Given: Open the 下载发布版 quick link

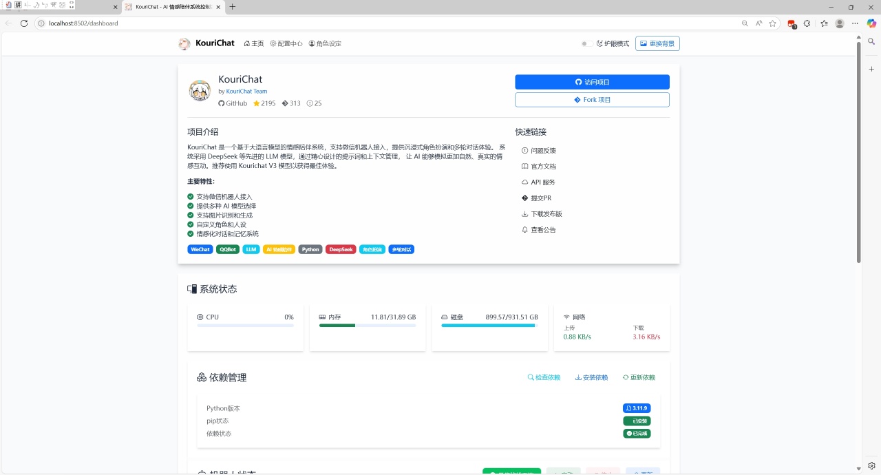Looking at the screenshot, I should (542, 214).
